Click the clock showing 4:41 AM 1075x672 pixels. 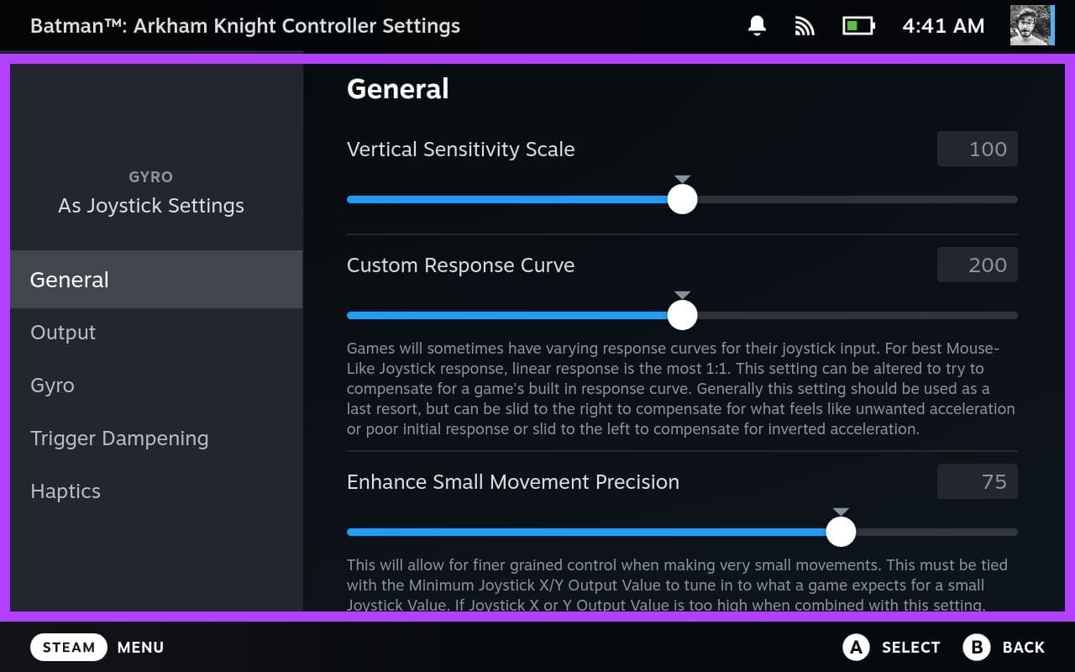[943, 26]
